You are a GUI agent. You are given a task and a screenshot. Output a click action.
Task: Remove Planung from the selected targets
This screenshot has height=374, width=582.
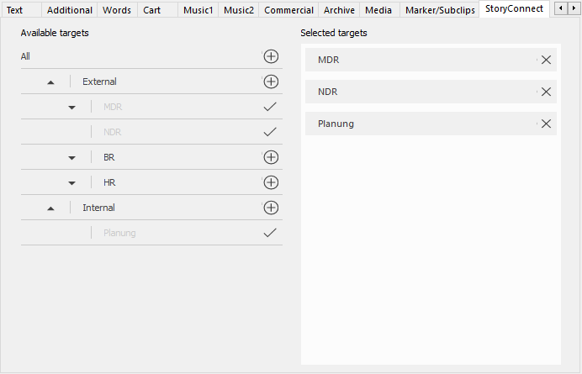tap(546, 124)
